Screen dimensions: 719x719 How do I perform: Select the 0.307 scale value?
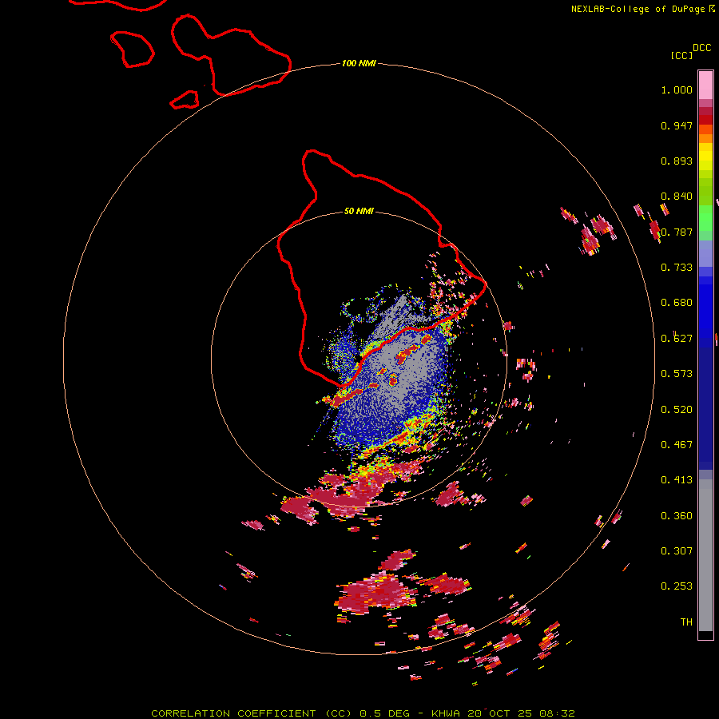(677, 551)
